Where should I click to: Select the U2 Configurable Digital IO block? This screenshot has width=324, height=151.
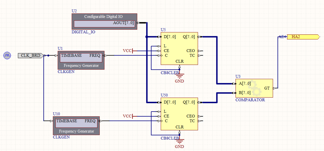pyautogui.click(x=104, y=21)
